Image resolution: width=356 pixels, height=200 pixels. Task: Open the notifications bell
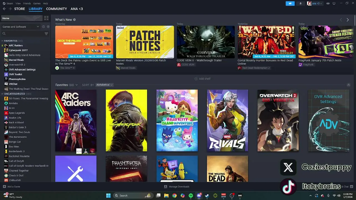click(x=300, y=3)
